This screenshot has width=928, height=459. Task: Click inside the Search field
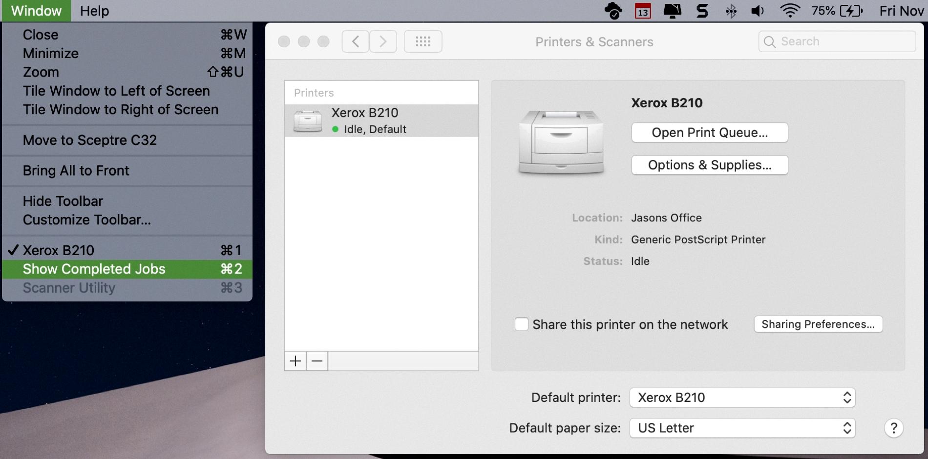pyautogui.click(x=836, y=41)
